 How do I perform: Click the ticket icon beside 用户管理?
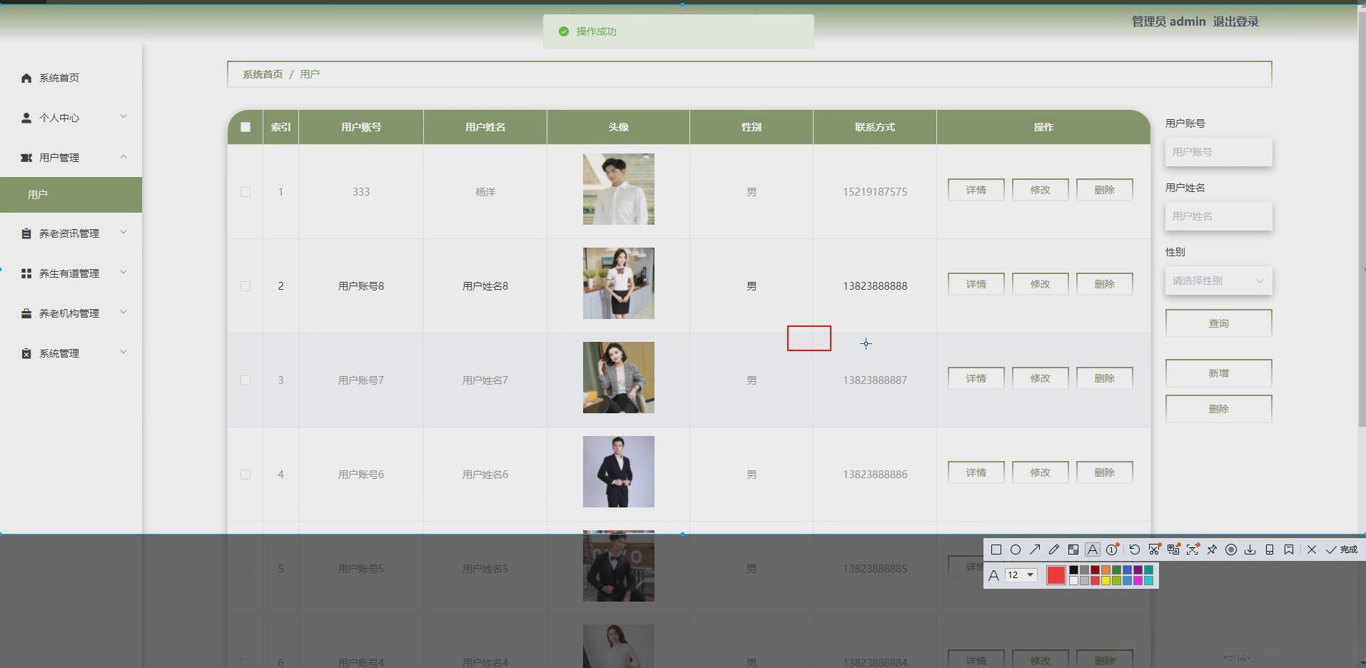point(26,158)
